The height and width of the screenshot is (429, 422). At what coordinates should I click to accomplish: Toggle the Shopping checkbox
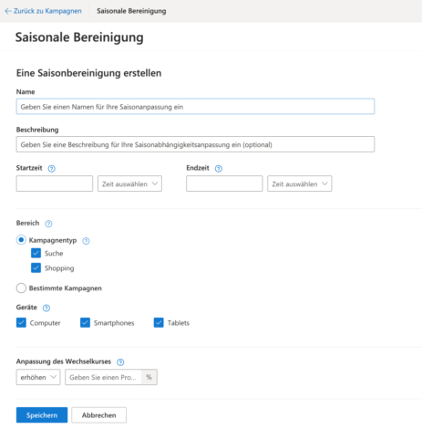36,267
